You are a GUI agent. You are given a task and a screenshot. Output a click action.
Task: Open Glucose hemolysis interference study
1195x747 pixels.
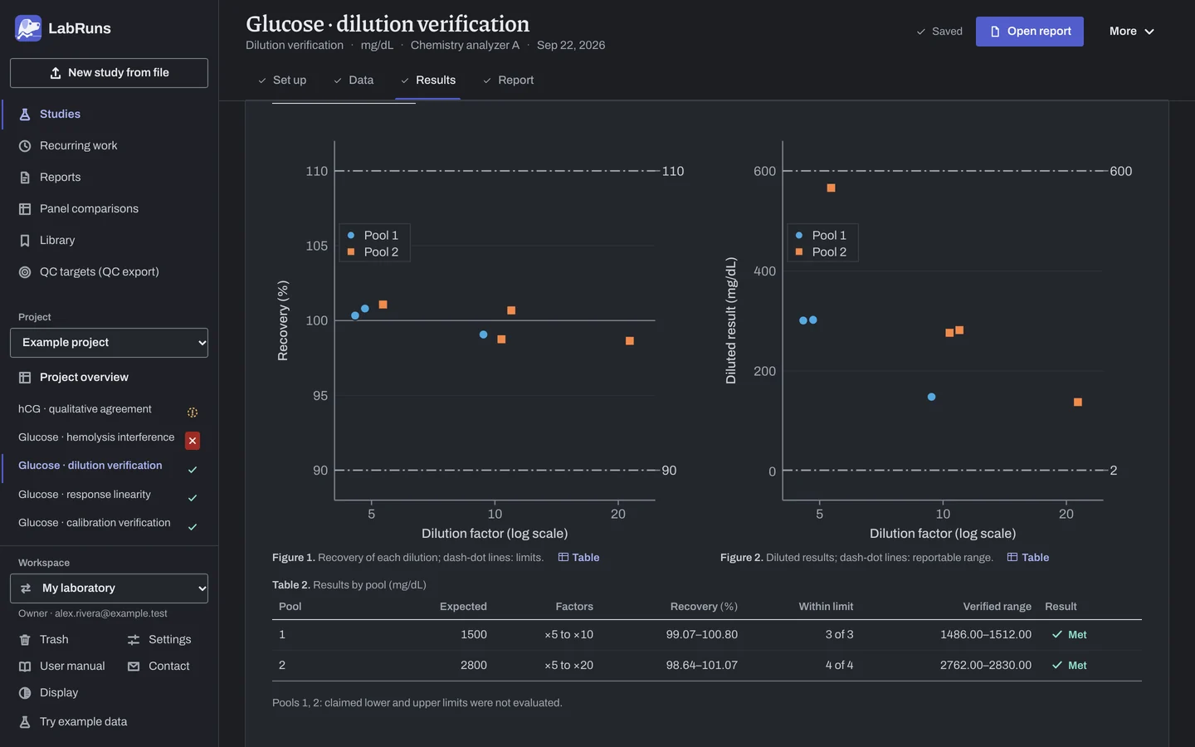pyautogui.click(x=96, y=437)
